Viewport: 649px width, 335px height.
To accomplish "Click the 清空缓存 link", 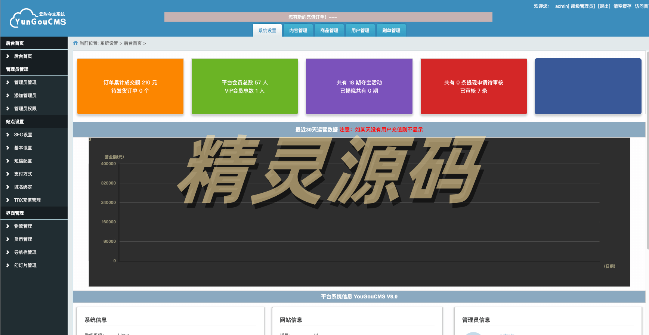I will point(622,6).
